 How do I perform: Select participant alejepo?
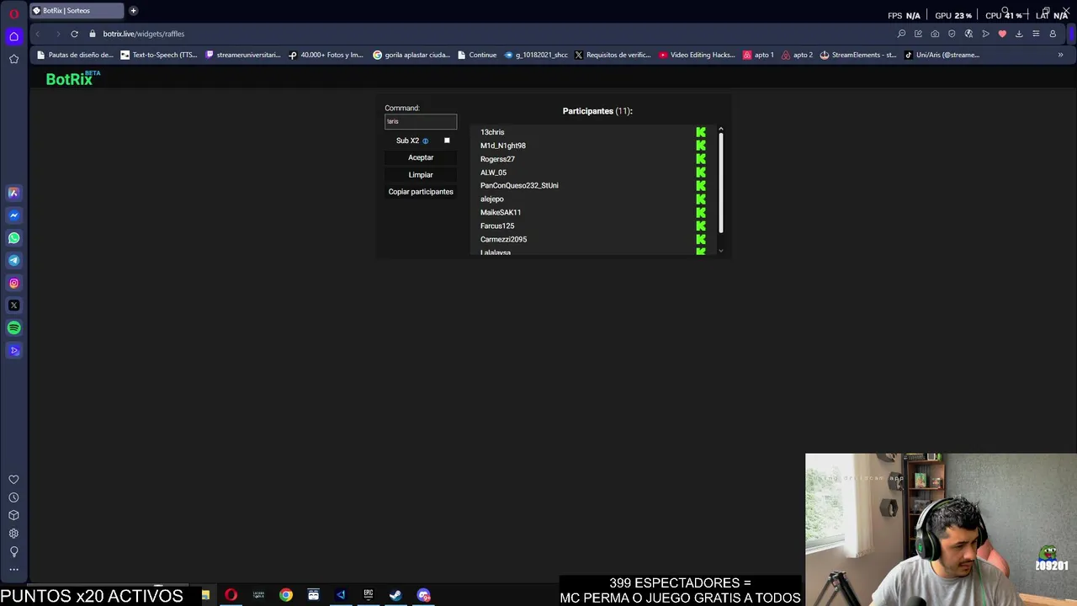[x=491, y=199]
